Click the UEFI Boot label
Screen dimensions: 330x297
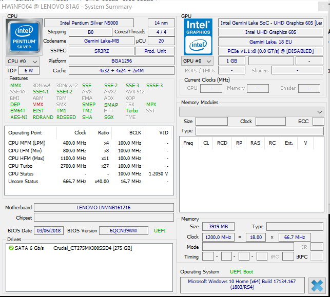pos(241,272)
